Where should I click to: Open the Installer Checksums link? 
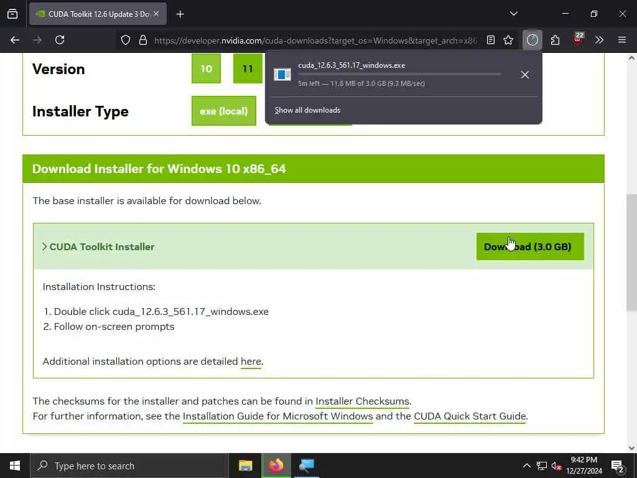[363, 401]
